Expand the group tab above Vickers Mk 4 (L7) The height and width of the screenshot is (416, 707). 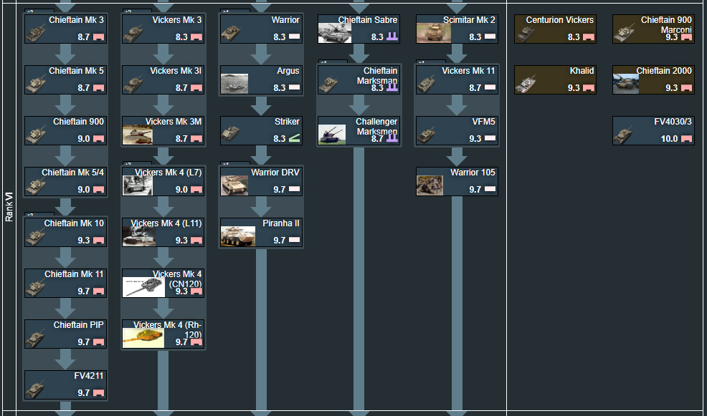click(127, 164)
